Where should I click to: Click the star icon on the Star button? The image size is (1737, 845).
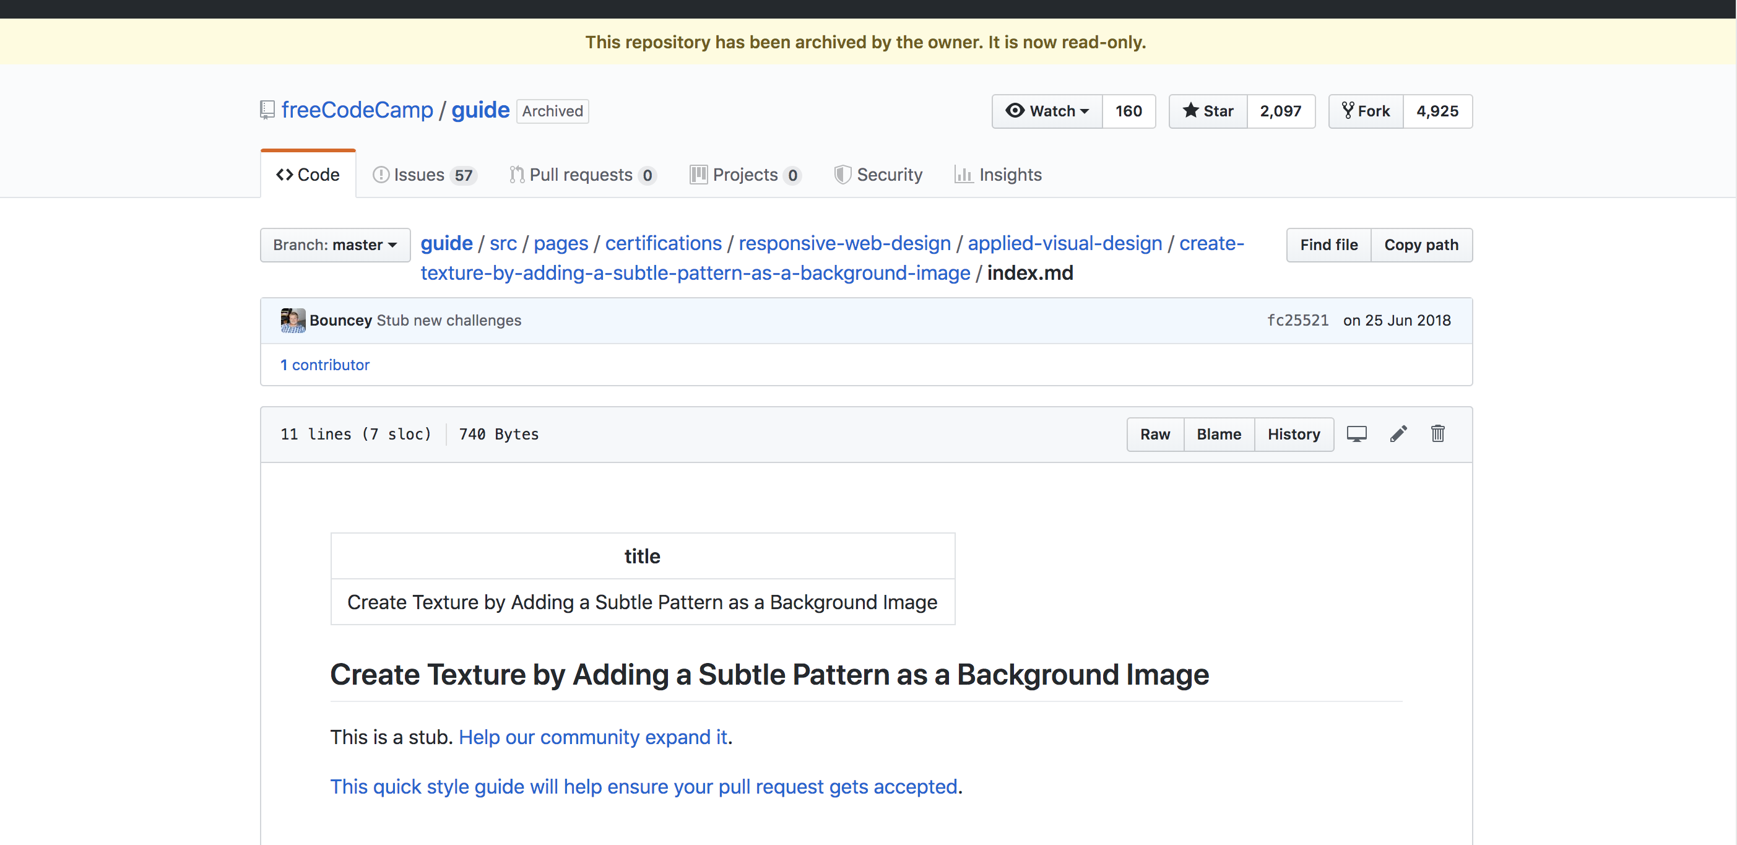click(1191, 111)
